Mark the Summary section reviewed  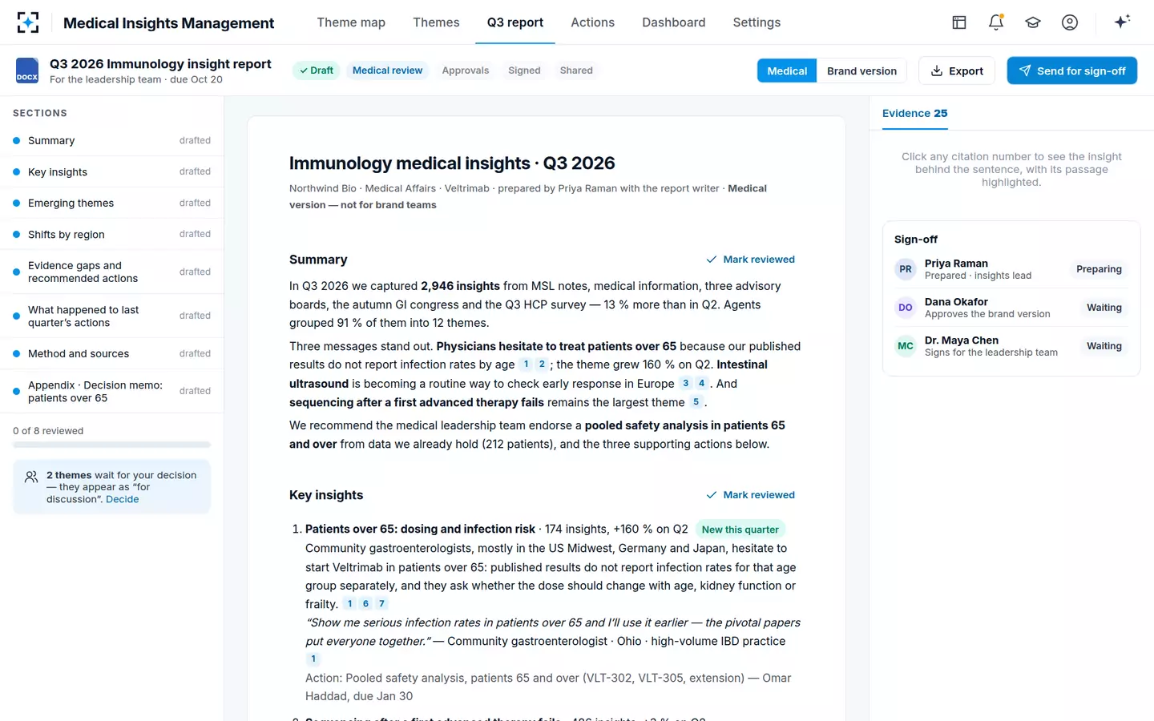(750, 260)
